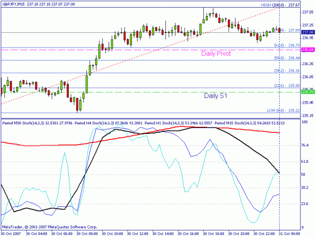Click 237.55 on the price axis
The height and width of the screenshot is (237, 316).
(308, 12)
